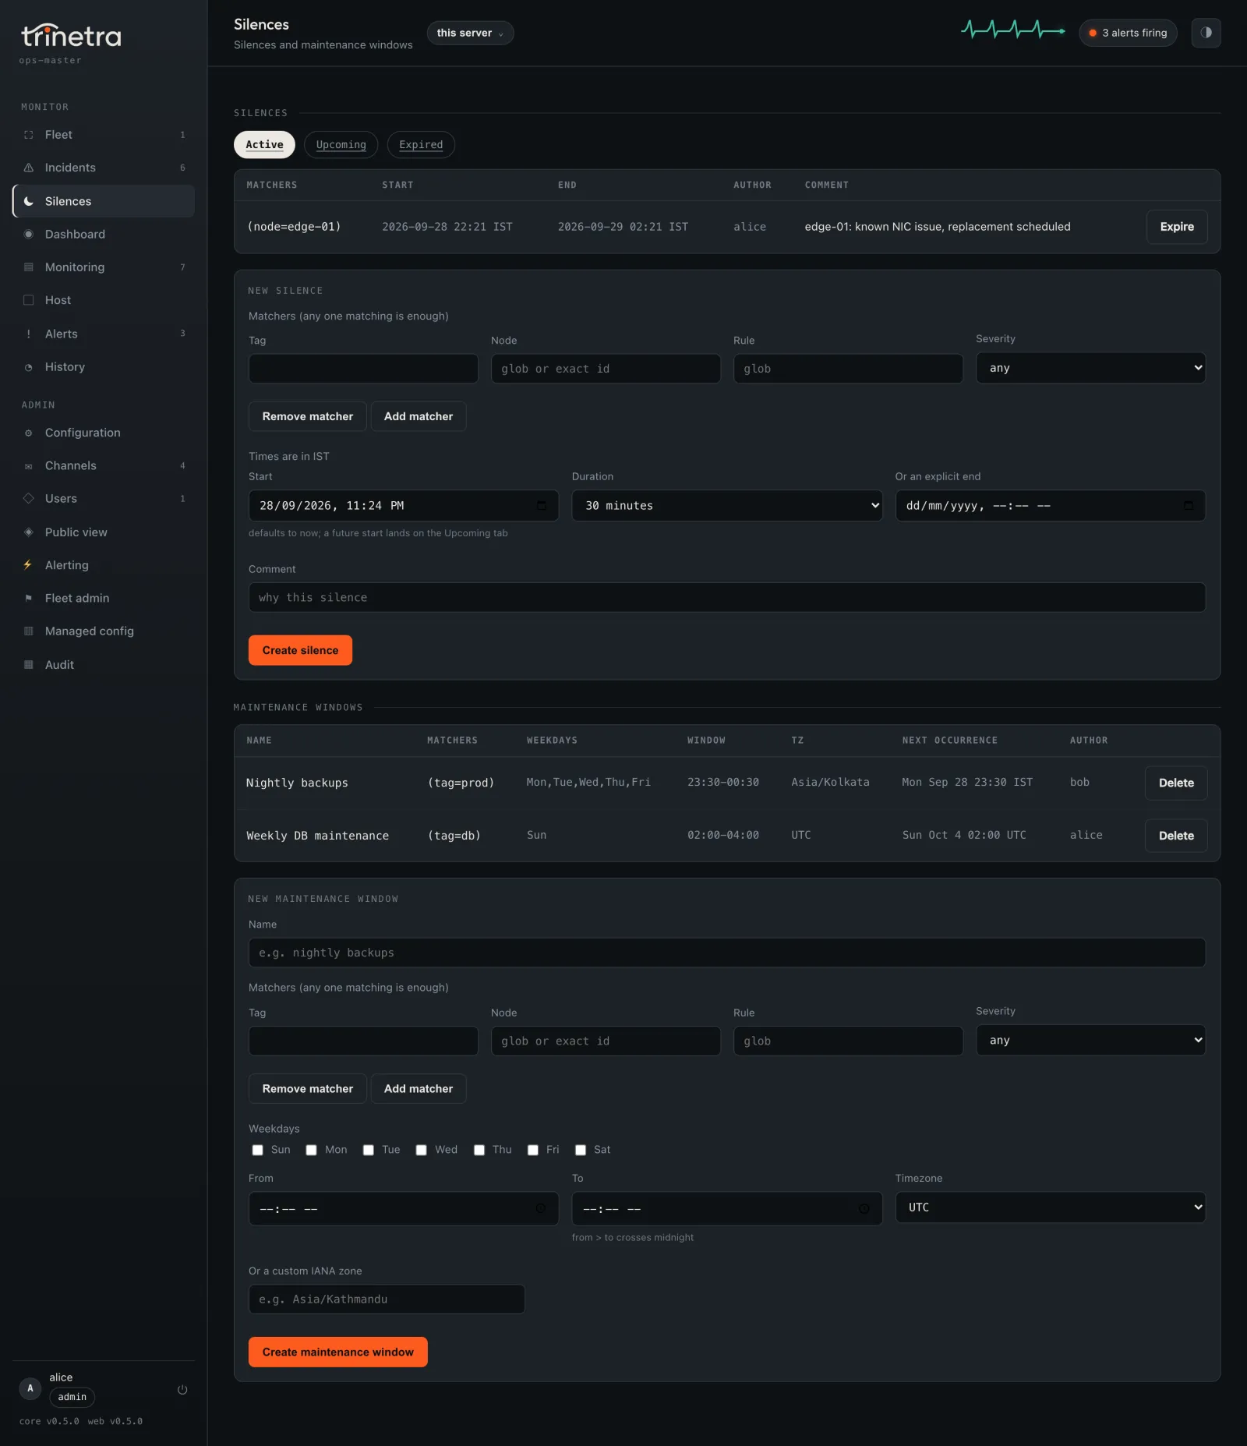Click the Fleet sidebar icon
Screen dimensions: 1247x1446
tap(29, 135)
